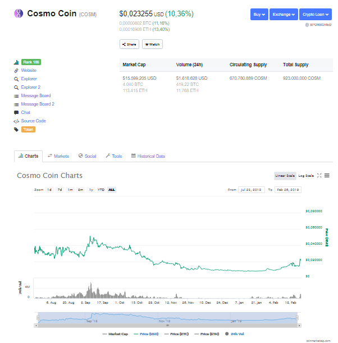This screenshot has height=343, width=338.
Task: Switch to the Markets tab
Action: pos(58,156)
